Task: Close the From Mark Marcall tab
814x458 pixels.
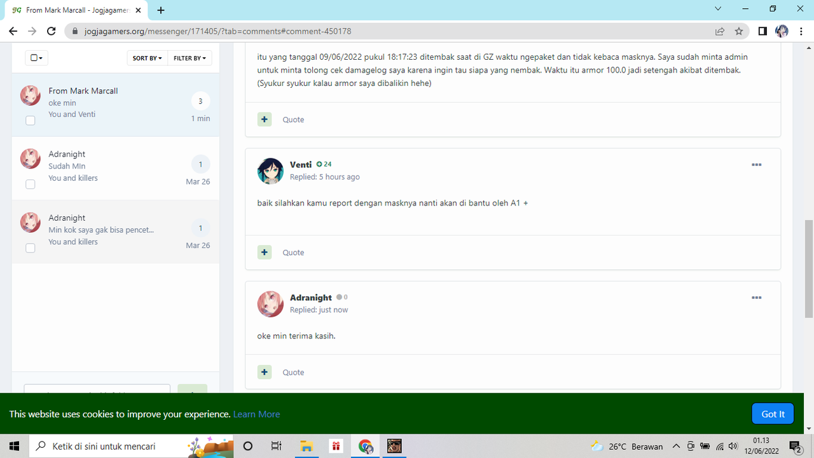Action: click(x=138, y=10)
